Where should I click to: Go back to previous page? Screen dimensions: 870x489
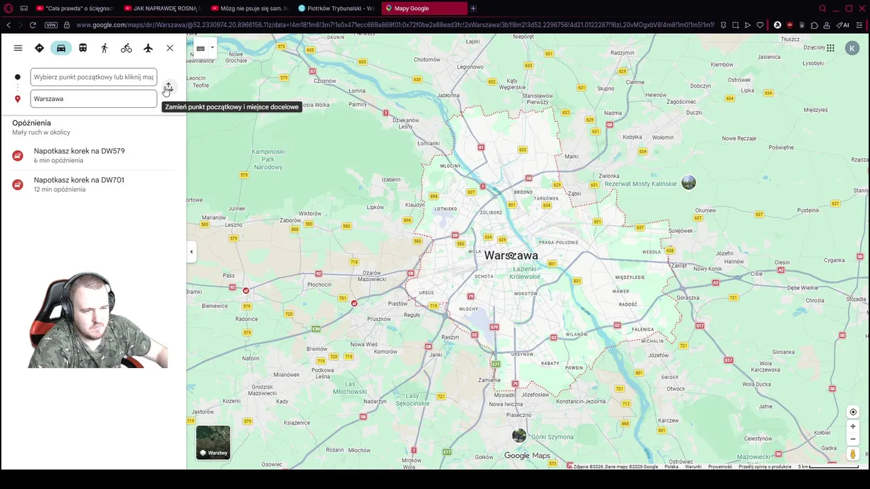(8, 25)
